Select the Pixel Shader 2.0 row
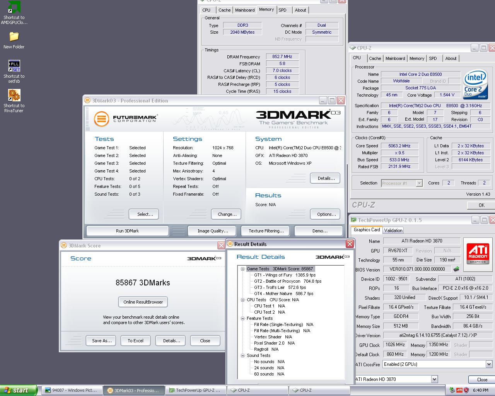The height and width of the screenshot is (396, 495). 274,343
